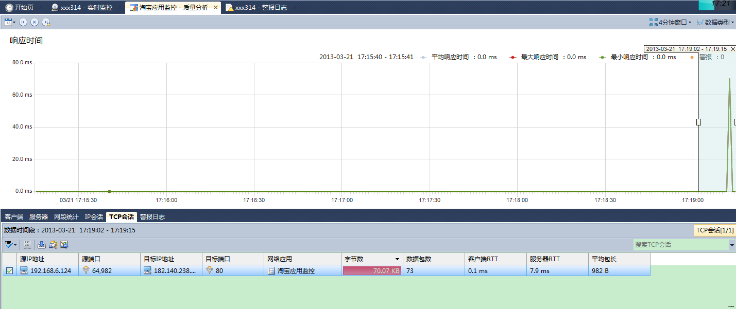
Task: Uncheck the 192.168.6.124 session row checkbox
Action: pos(9,271)
